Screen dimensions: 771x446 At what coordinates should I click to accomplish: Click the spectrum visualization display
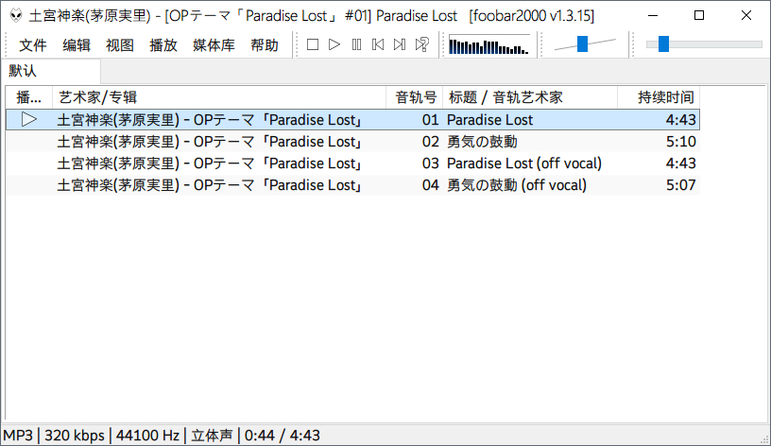(x=489, y=44)
